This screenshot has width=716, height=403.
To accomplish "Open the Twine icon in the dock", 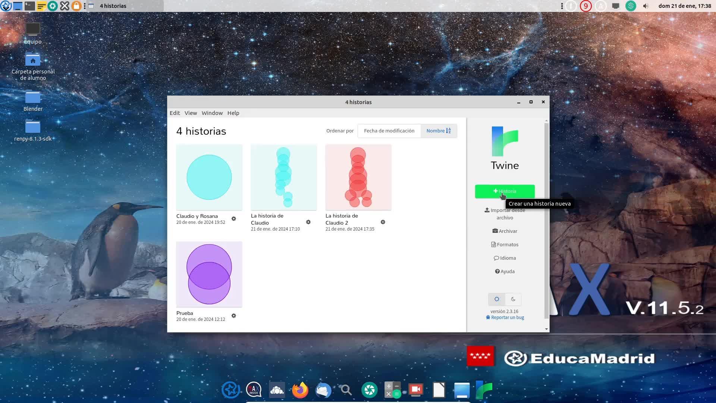I will 484,390.
